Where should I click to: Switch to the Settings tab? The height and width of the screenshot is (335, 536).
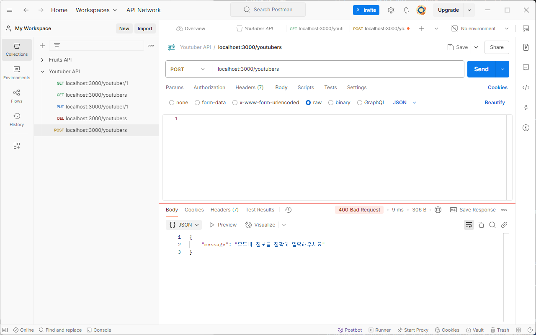pos(357,88)
